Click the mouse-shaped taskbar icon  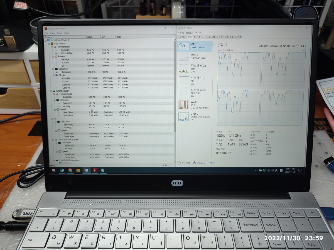103,170
